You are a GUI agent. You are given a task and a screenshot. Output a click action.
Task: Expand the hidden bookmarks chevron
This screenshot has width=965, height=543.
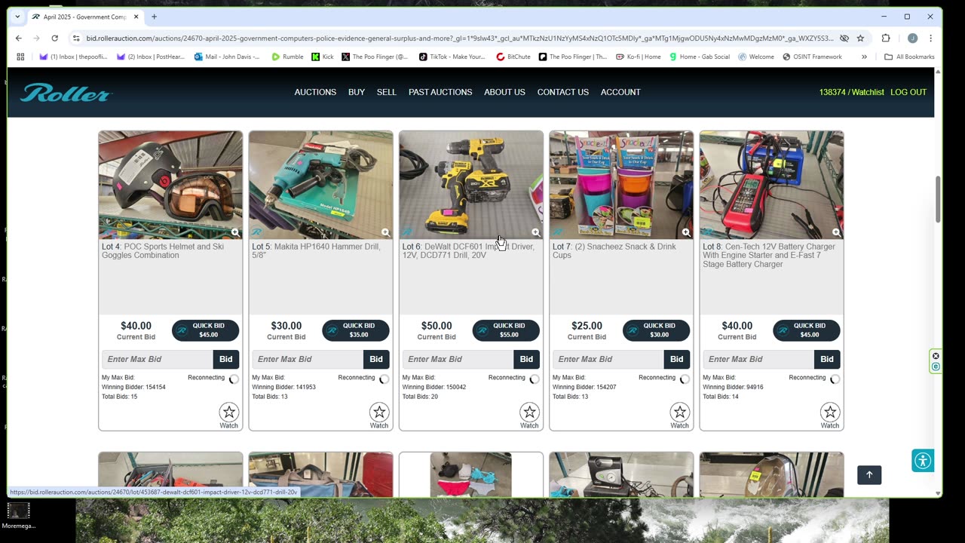tap(864, 57)
